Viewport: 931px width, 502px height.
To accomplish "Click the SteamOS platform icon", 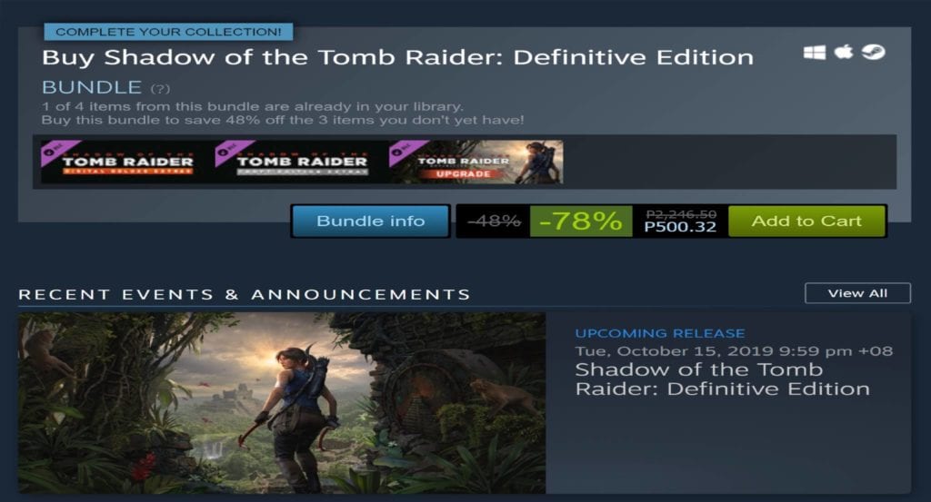I will coord(874,53).
